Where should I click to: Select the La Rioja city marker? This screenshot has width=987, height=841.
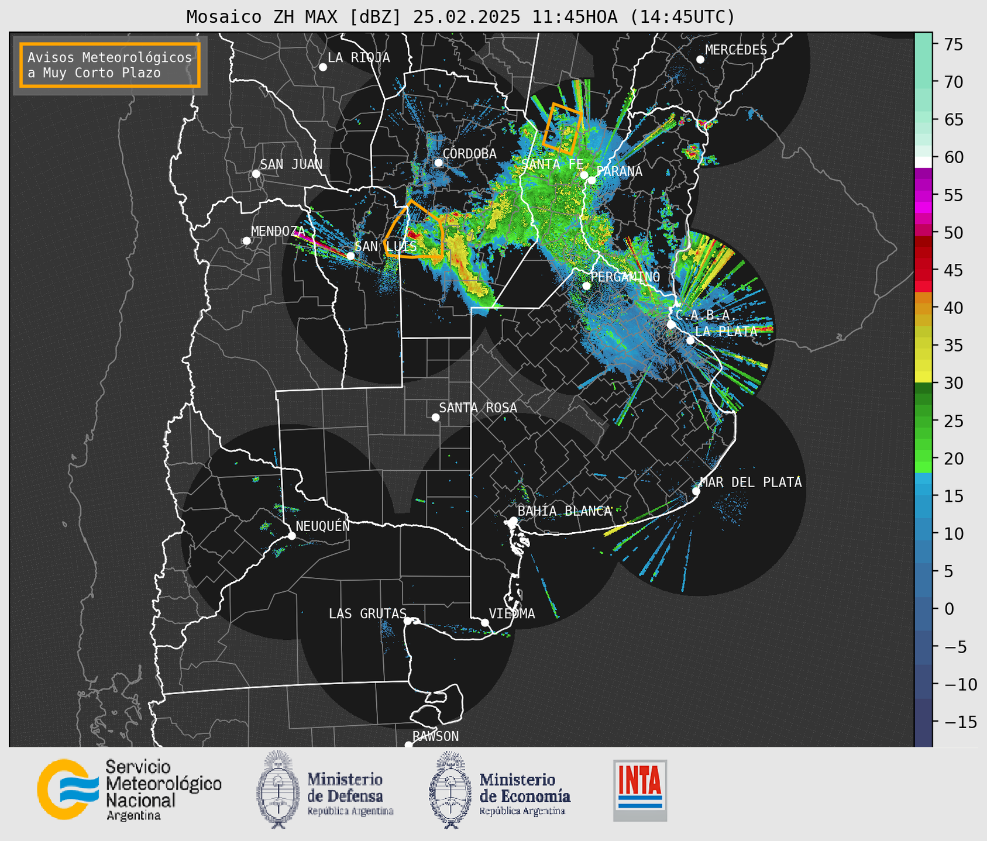pos(323,67)
